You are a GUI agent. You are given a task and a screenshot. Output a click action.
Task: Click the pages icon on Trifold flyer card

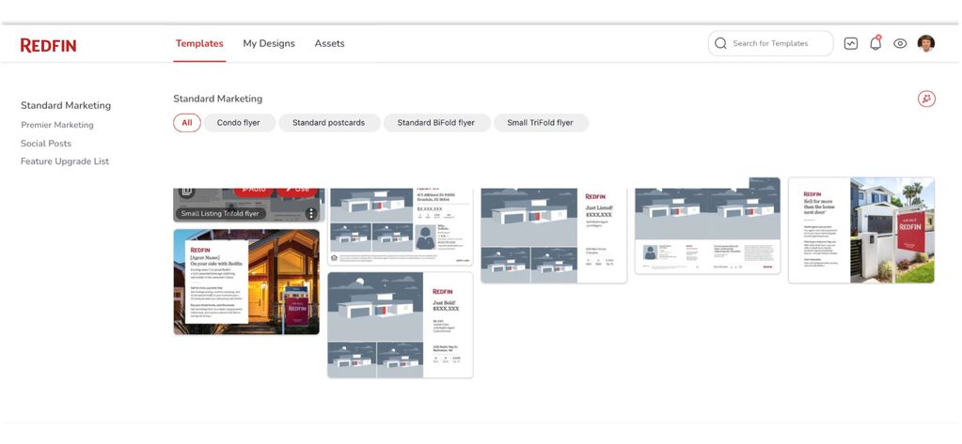pos(187,191)
